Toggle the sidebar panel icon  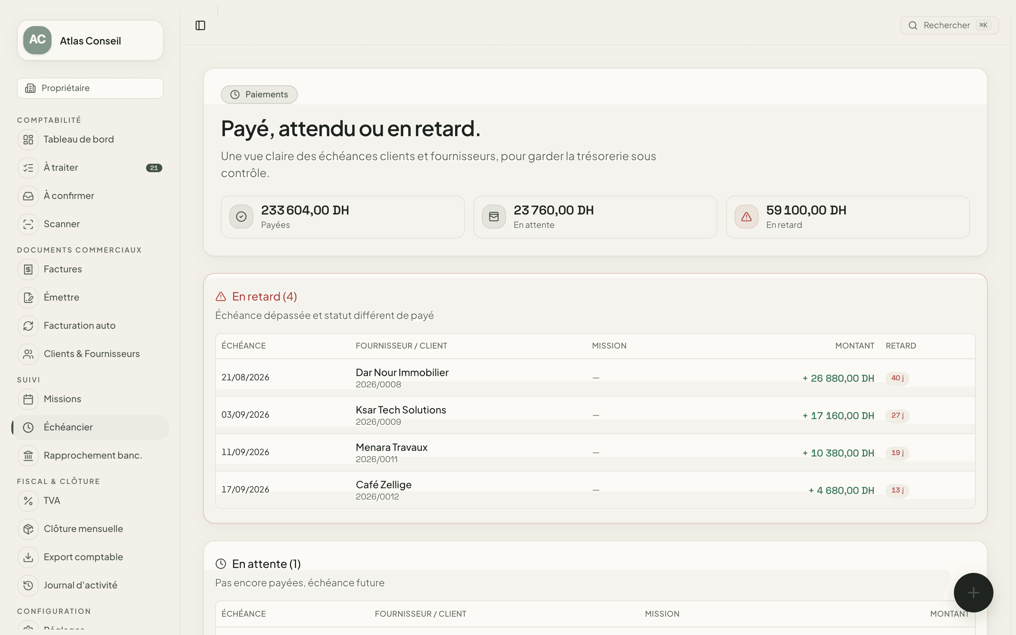(x=200, y=26)
